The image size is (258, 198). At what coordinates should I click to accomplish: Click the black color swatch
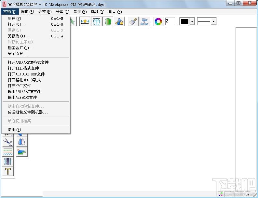tap(184, 21)
